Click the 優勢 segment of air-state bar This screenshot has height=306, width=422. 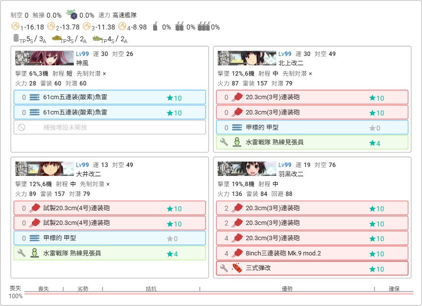coord(287,289)
